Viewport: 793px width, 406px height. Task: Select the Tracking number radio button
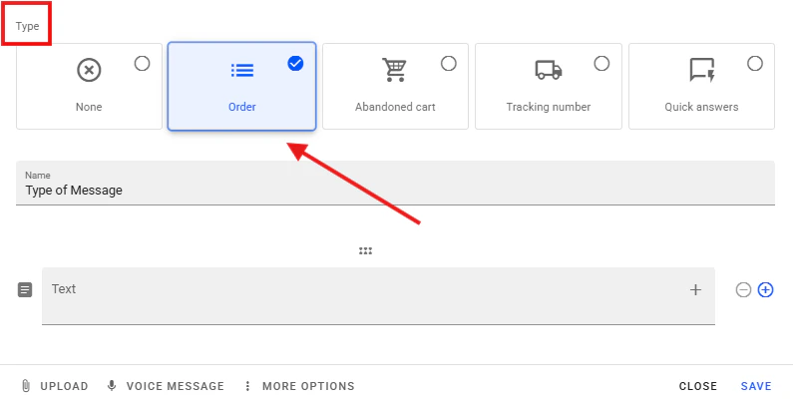point(601,64)
